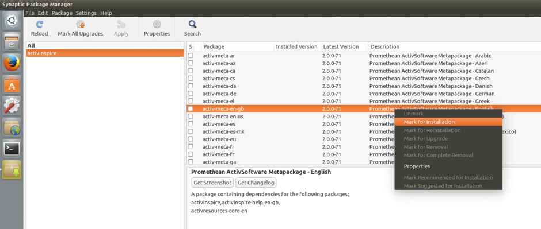Select the activ-meta-eu package row

coord(364,139)
